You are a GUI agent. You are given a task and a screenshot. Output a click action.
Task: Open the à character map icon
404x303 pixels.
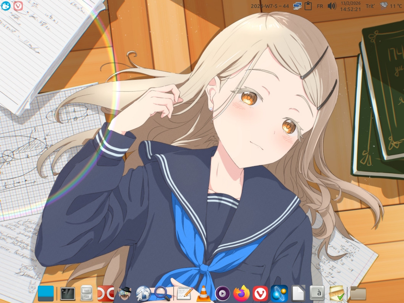(317, 293)
